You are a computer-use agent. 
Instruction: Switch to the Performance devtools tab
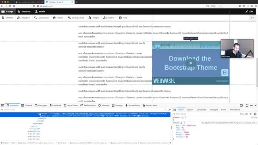[88, 106]
